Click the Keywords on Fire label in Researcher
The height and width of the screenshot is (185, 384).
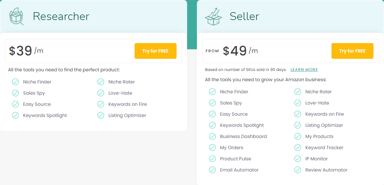(x=128, y=104)
